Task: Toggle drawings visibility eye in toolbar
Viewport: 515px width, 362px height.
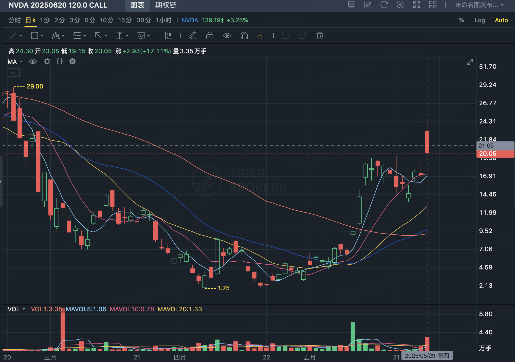Action: pos(227,35)
